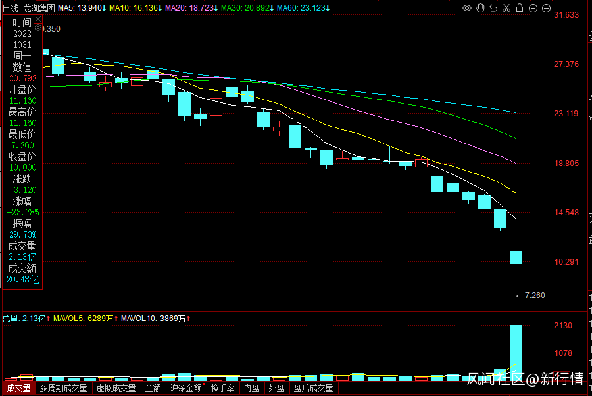Switch to 沪深金额 tab
The height and width of the screenshot is (396, 592).
tap(185, 388)
